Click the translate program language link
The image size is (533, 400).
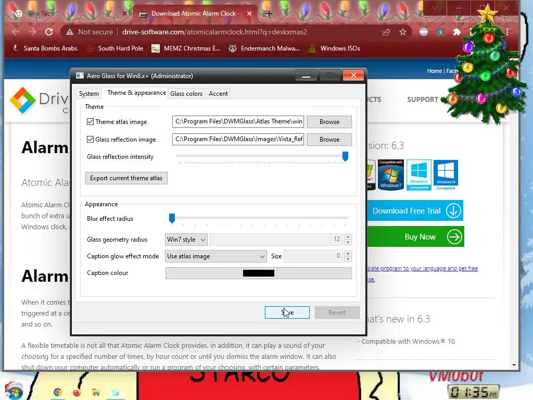click(x=423, y=268)
